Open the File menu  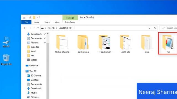(26, 22)
